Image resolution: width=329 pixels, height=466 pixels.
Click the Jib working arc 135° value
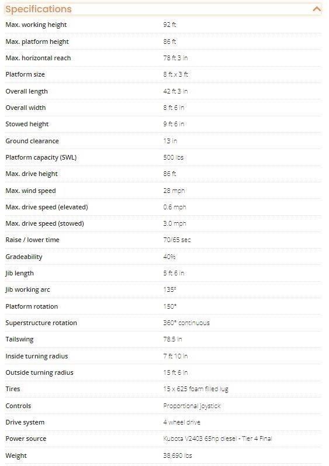pos(169,289)
